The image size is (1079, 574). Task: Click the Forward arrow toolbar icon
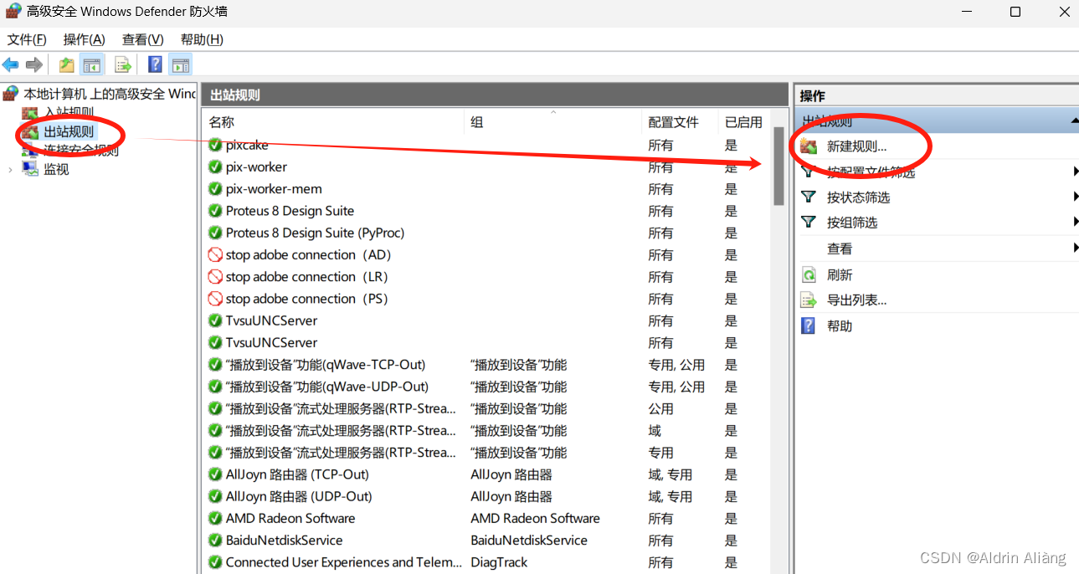pyautogui.click(x=34, y=64)
